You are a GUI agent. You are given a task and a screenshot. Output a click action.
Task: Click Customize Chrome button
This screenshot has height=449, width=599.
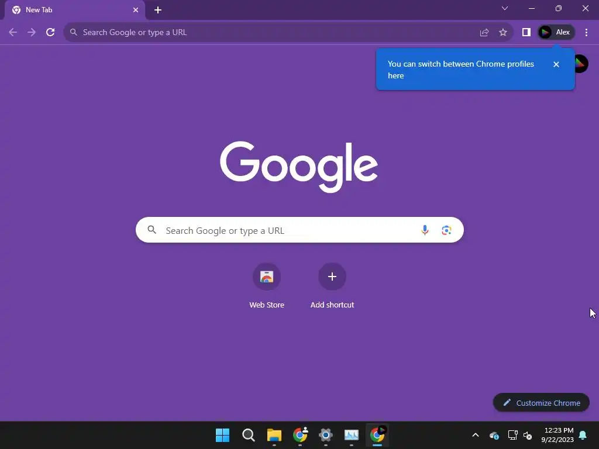coord(541,403)
